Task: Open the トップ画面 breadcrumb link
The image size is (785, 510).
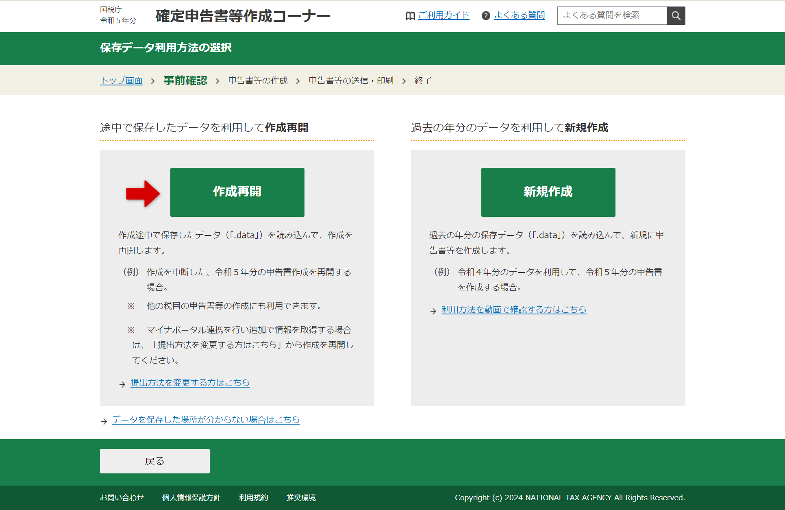Action: 121,81
